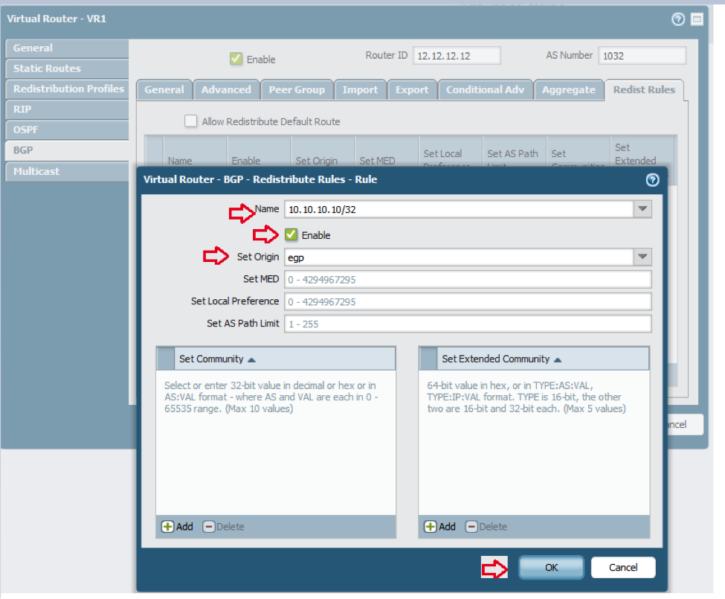The image size is (725, 599).
Task: Open the Static Routes section
Action: pos(47,68)
